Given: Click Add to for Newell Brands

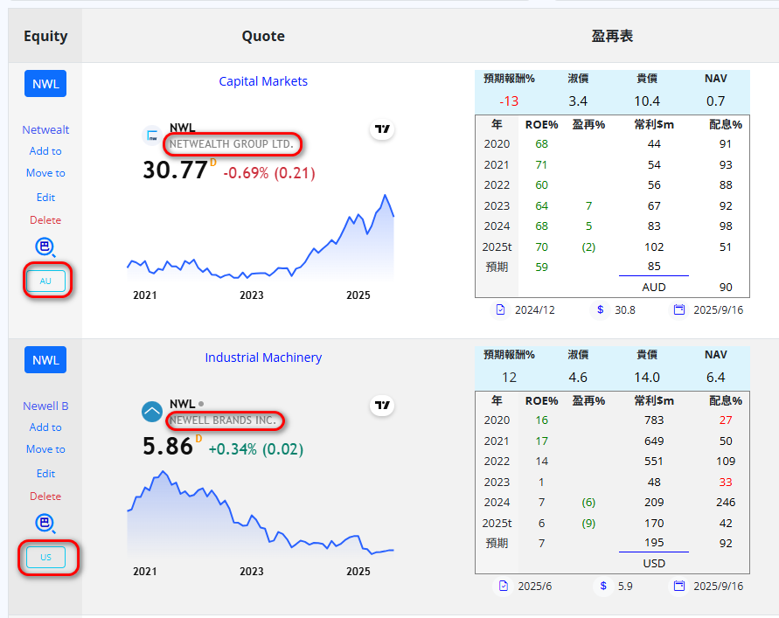Looking at the screenshot, I should pos(45,427).
